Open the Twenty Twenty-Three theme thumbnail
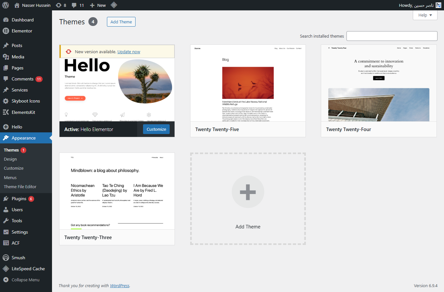The width and height of the screenshot is (444, 292). [117, 191]
